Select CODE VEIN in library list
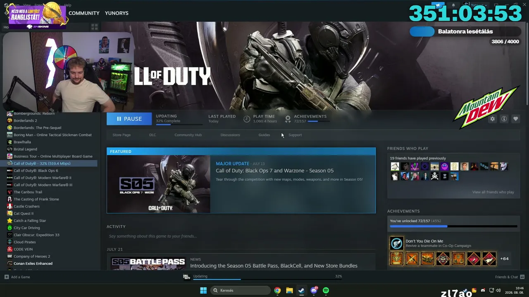This screenshot has height=297, width=529. 23,249
